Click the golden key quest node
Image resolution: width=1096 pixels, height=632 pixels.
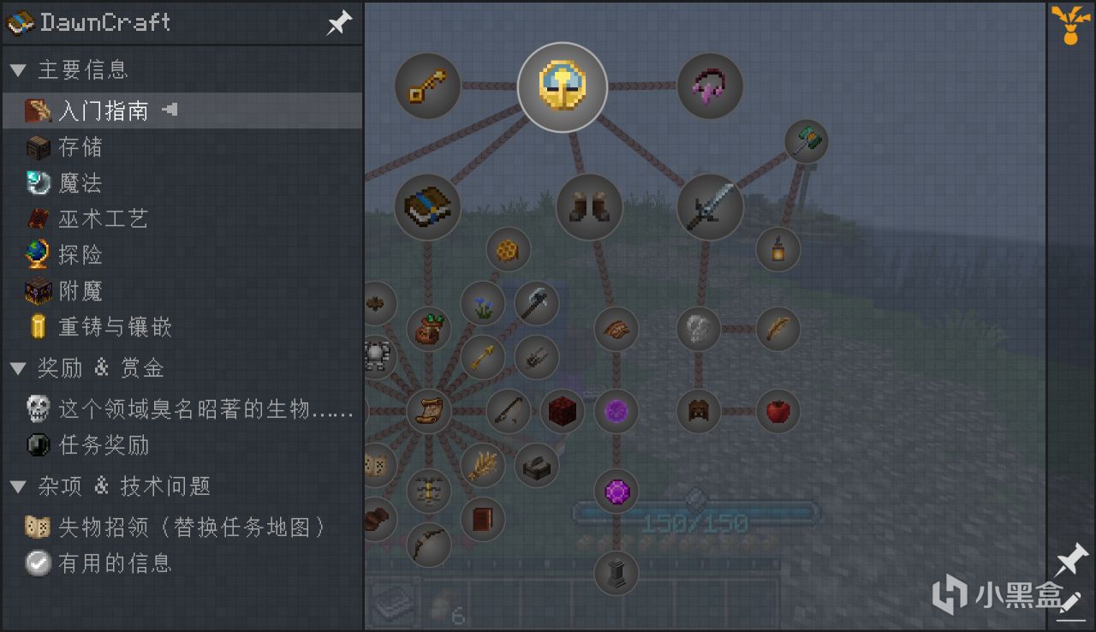(x=427, y=86)
